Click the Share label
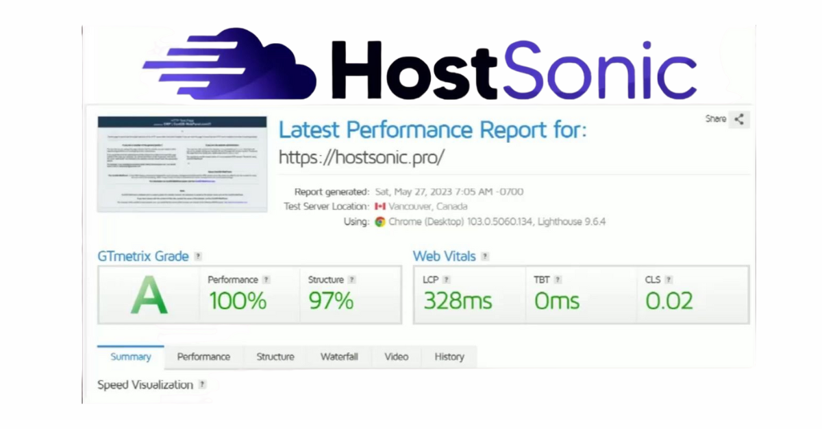 (716, 119)
